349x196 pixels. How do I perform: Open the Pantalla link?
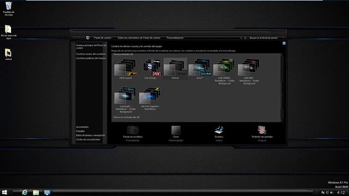point(80,131)
